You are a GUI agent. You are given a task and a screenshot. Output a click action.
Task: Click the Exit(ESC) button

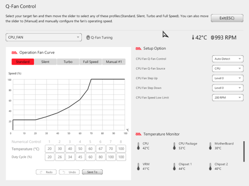227,18
